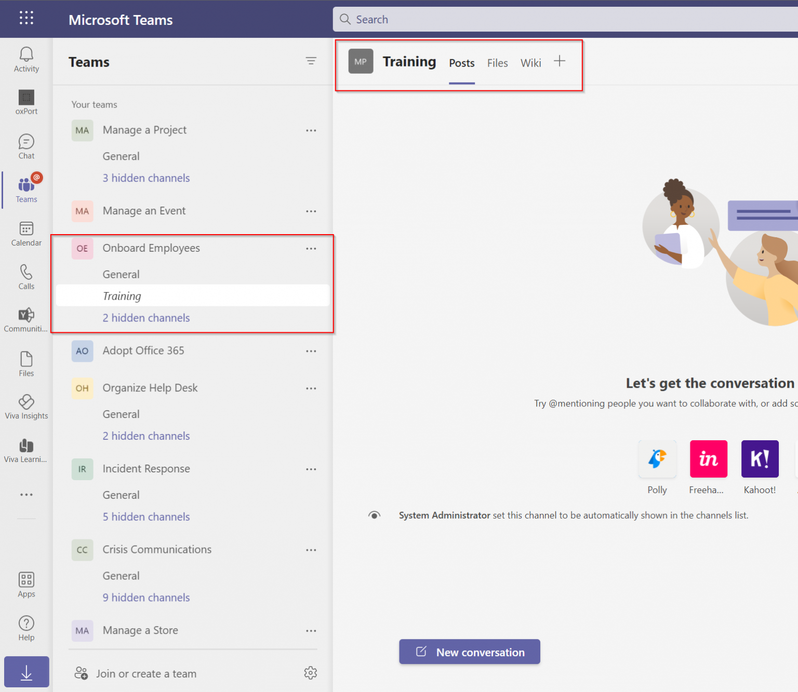The height and width of the screenshot is (692, 798).
Task: Open more options for Crisis Communications
Action: click(311, 550)
